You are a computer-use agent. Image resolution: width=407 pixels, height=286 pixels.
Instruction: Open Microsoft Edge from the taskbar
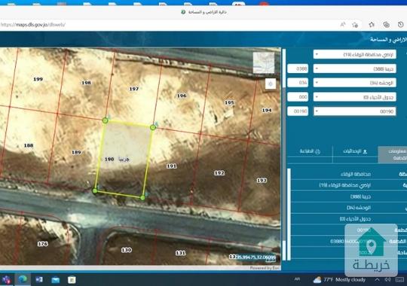tap(23, 279)
